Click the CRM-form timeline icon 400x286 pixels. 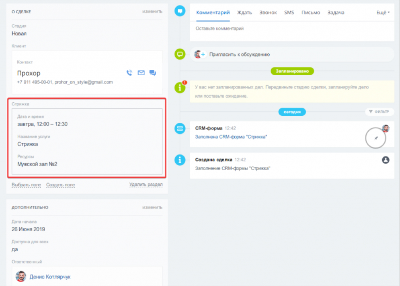(x=180, y=128)
